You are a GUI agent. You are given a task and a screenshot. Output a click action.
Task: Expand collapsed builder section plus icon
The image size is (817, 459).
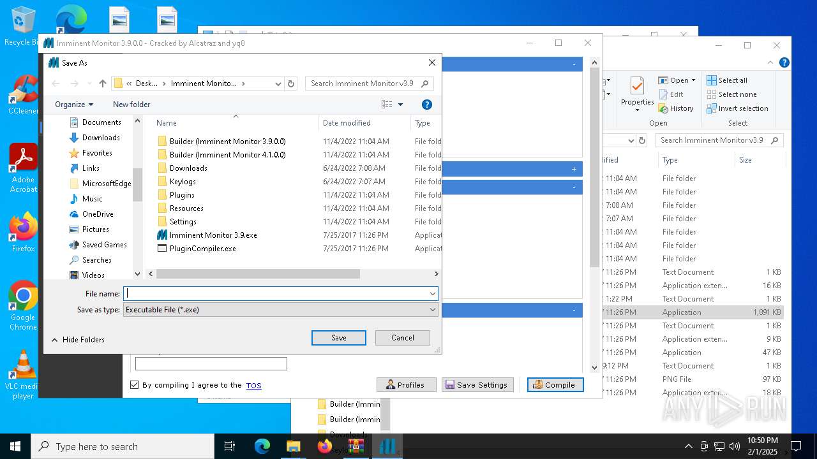574,169
